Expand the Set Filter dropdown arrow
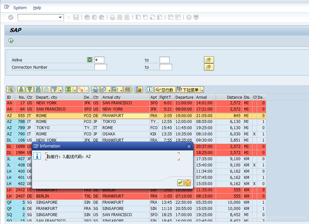Viewport: 309px width, 224px height. (60, 90)
